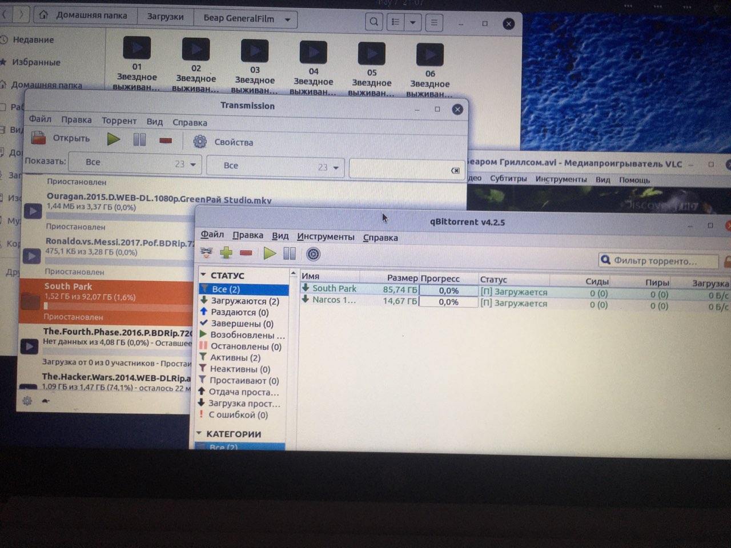Click play button on The.Fourth.Phase torrent row
731x548 pixels.
coord(29,345)
